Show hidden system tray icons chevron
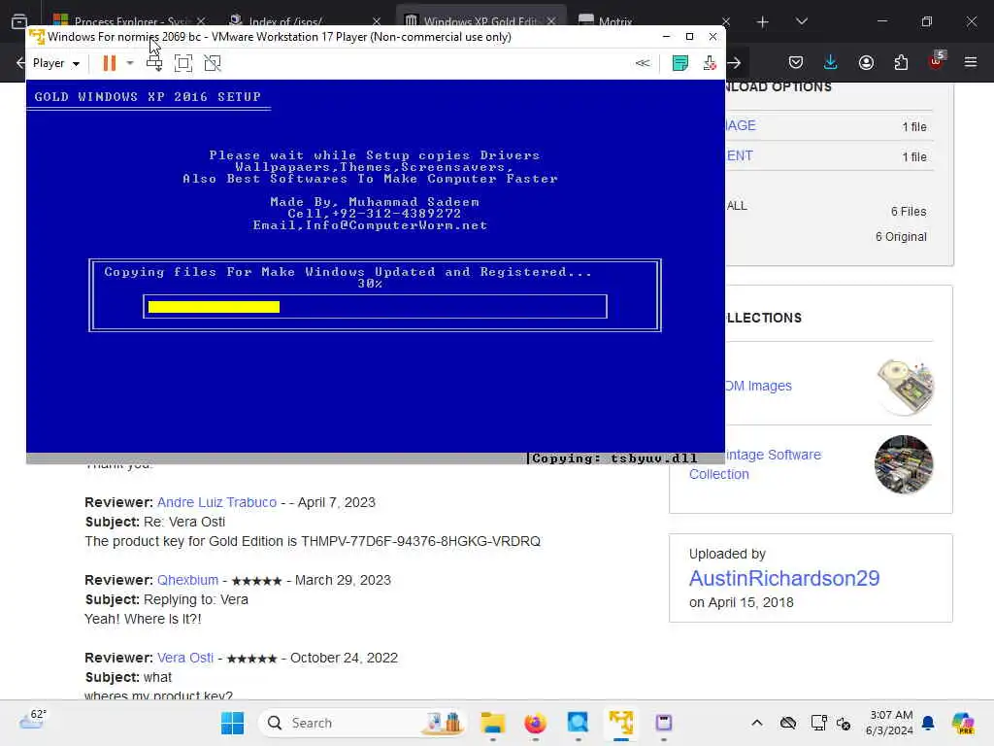The image size is (994, 746). (757, 723)
